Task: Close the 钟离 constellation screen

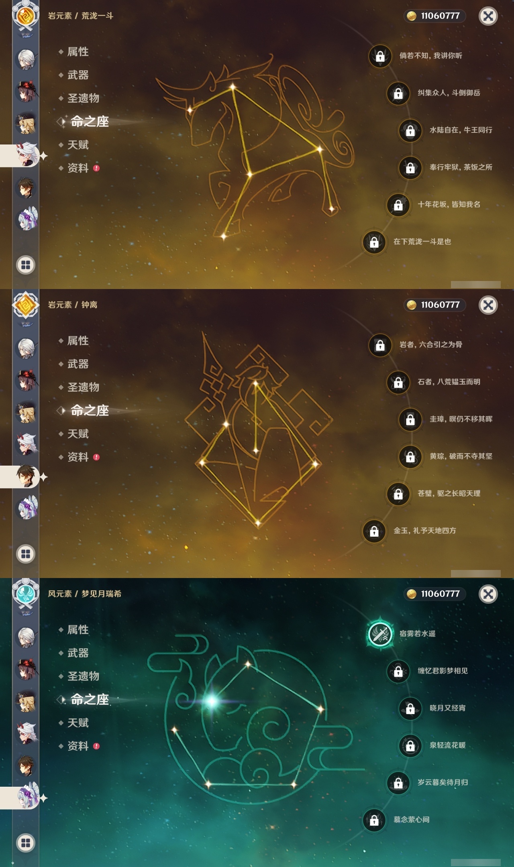Action: coord(488,305)
